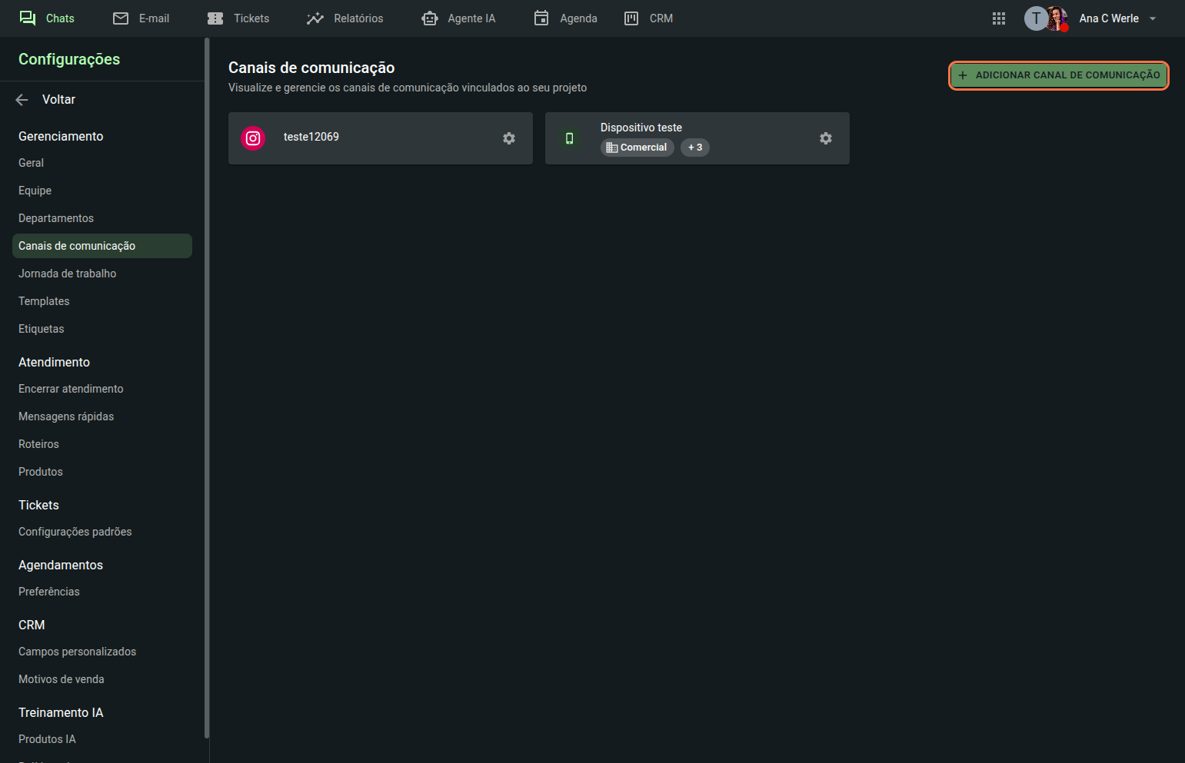Go to Jornada de trabalho settings
Viewport: 1185px width, 763px height.
click(x=68, y=274)
